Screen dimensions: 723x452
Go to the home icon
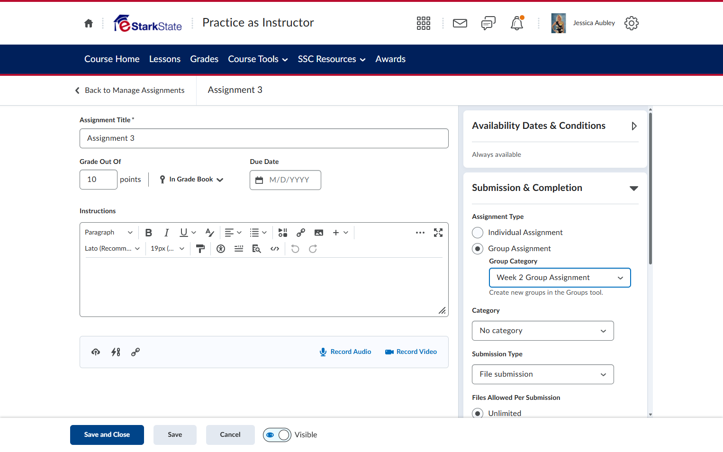[x=89, y=23]
